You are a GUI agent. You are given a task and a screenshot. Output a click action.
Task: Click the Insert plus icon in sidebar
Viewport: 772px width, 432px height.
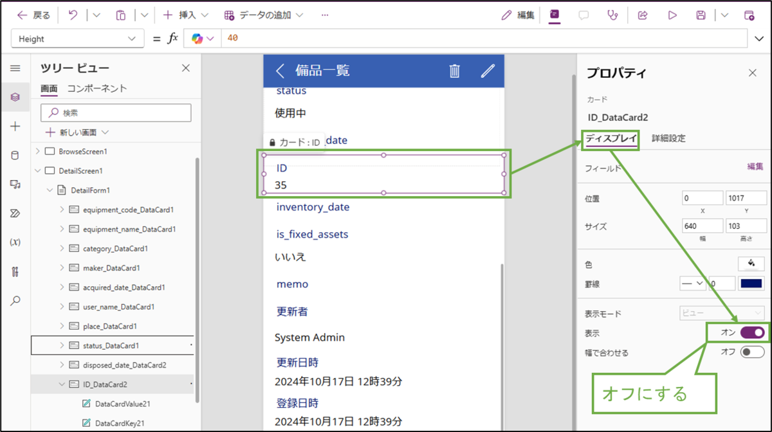[15, 127]
